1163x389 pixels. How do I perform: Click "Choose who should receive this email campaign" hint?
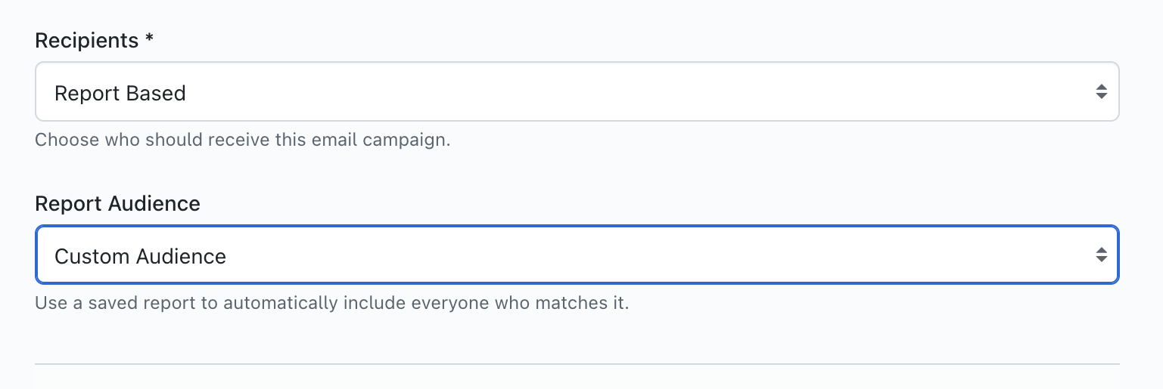[x=242, y=140]
